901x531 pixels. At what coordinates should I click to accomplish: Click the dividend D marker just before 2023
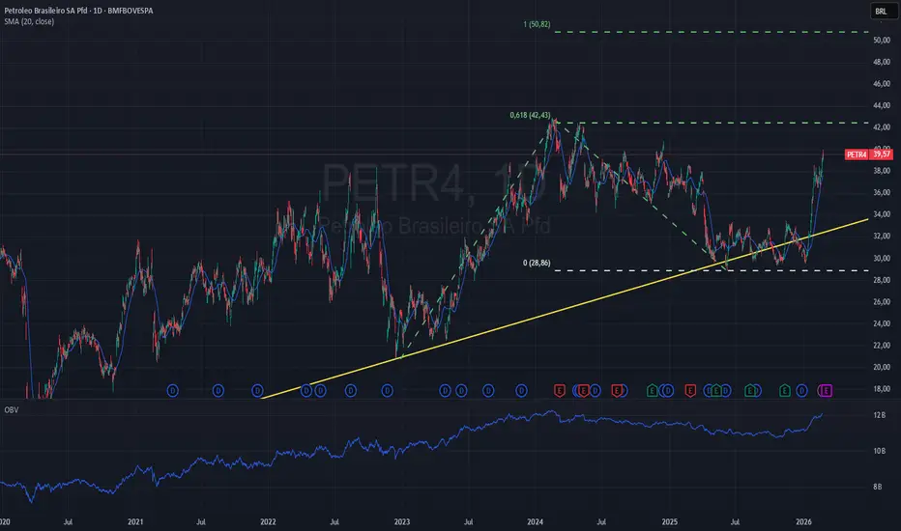(388, 391)
